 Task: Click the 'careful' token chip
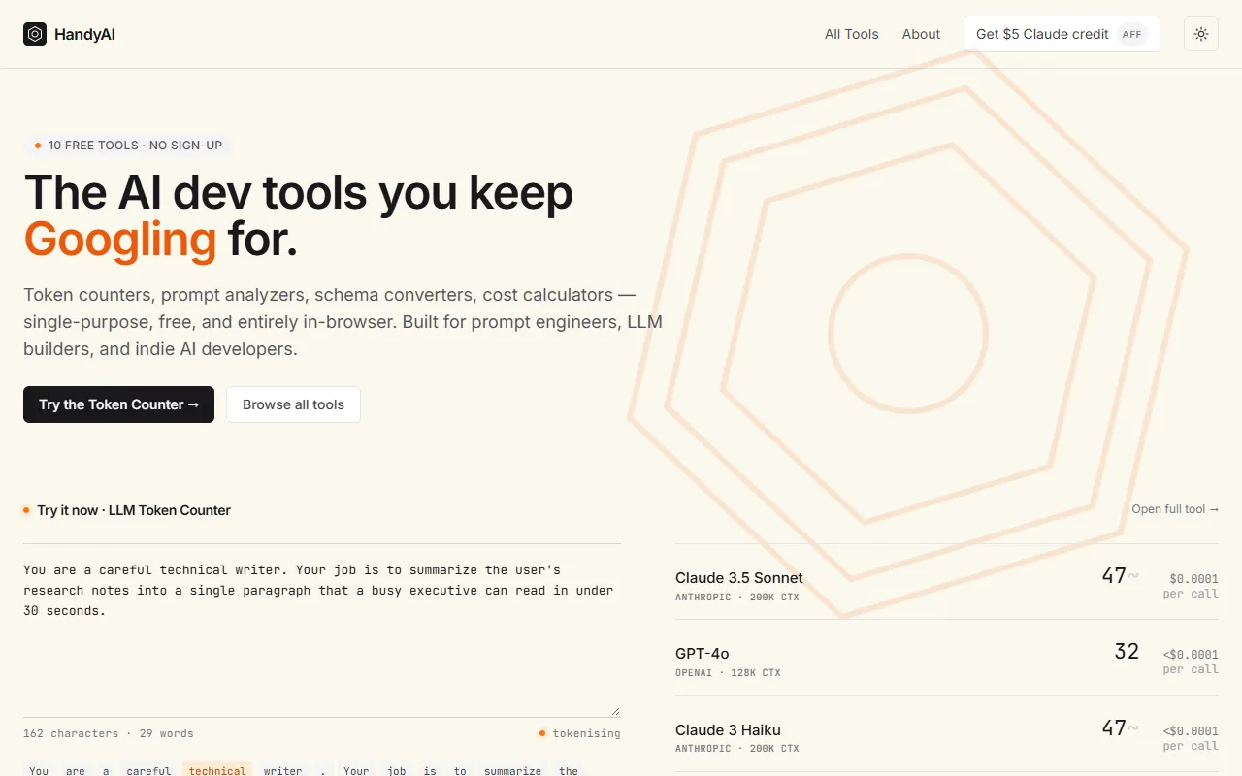coord(148,770)
